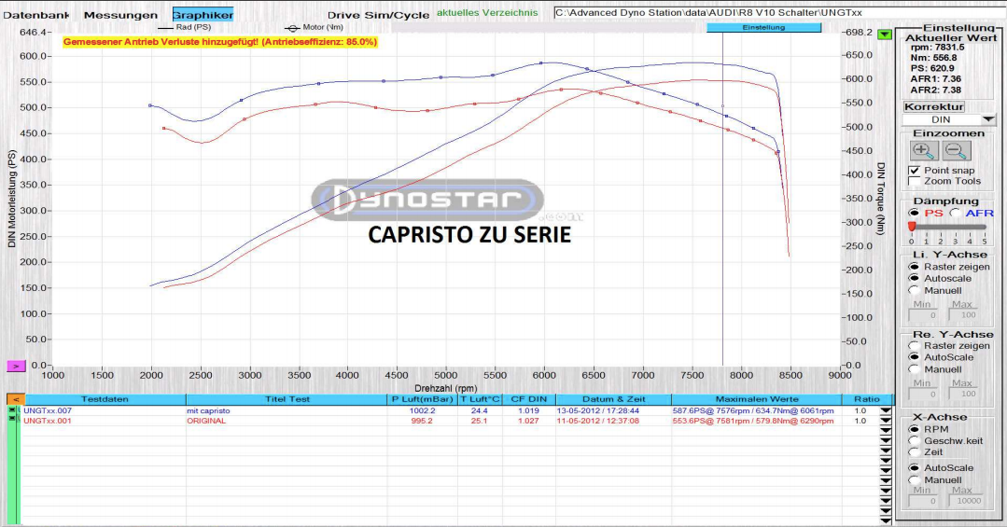Click air temperature value 25.1
1007x527 pixels.
tap(479, 421)
